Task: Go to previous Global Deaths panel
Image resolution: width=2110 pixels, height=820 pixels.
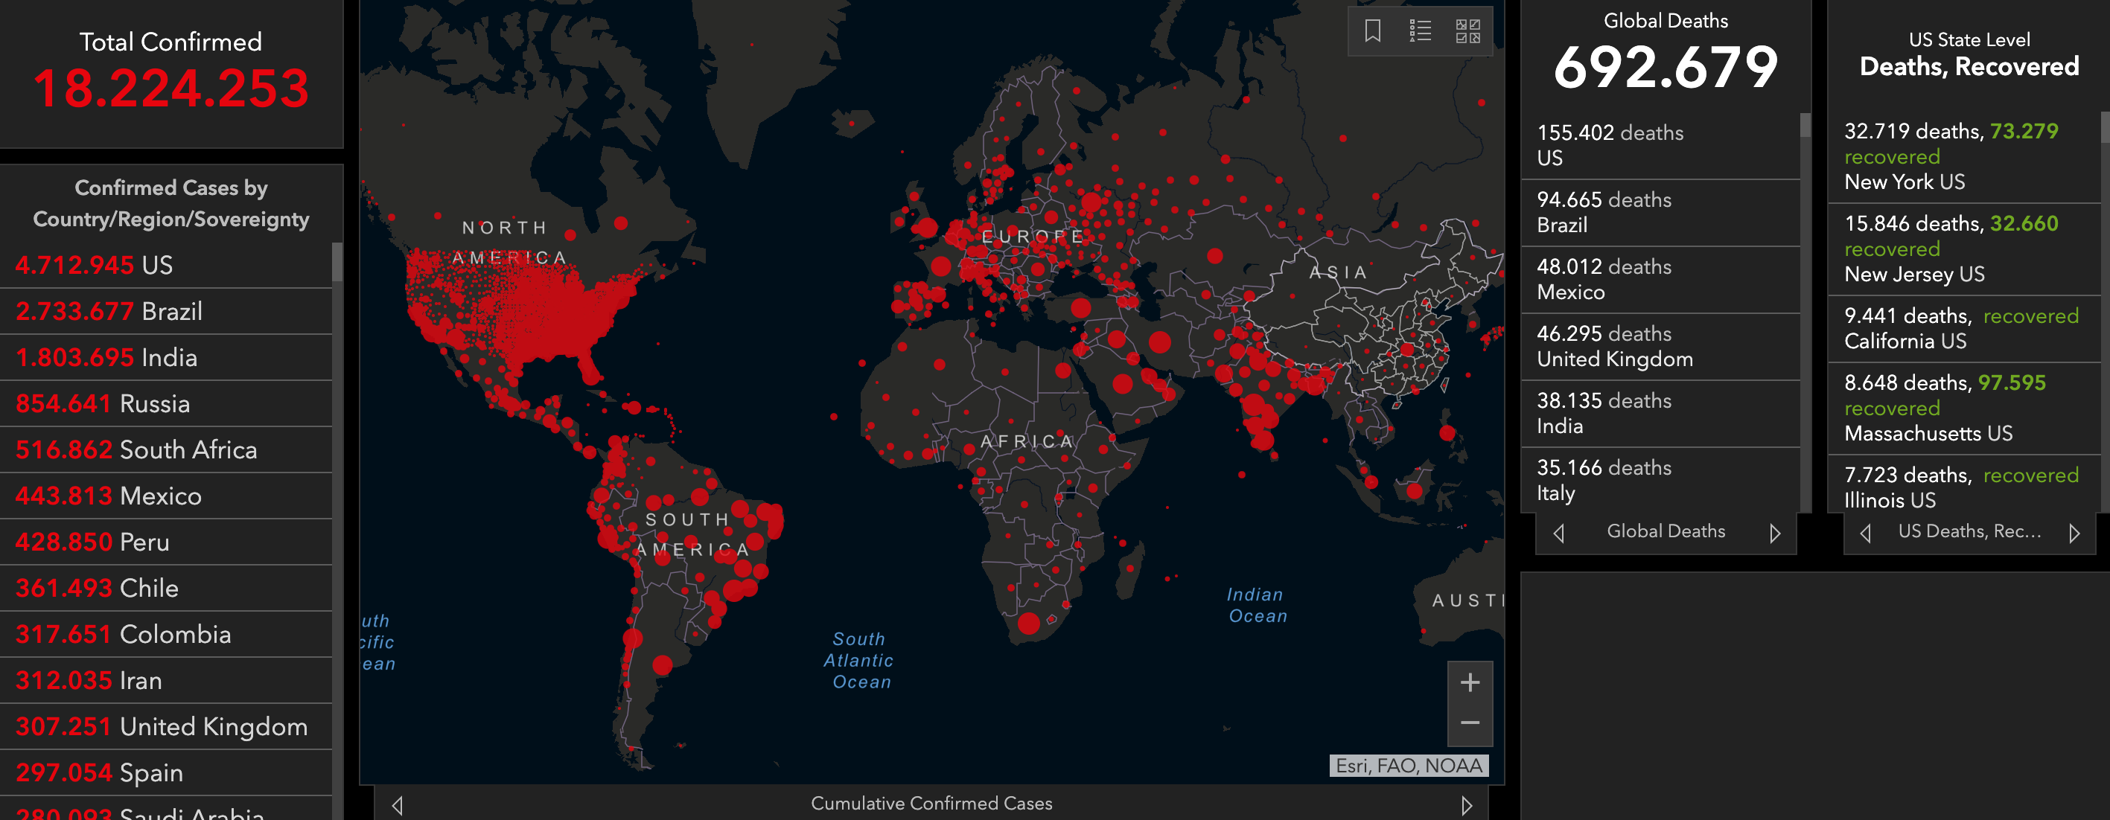Action: [1559, 534]
